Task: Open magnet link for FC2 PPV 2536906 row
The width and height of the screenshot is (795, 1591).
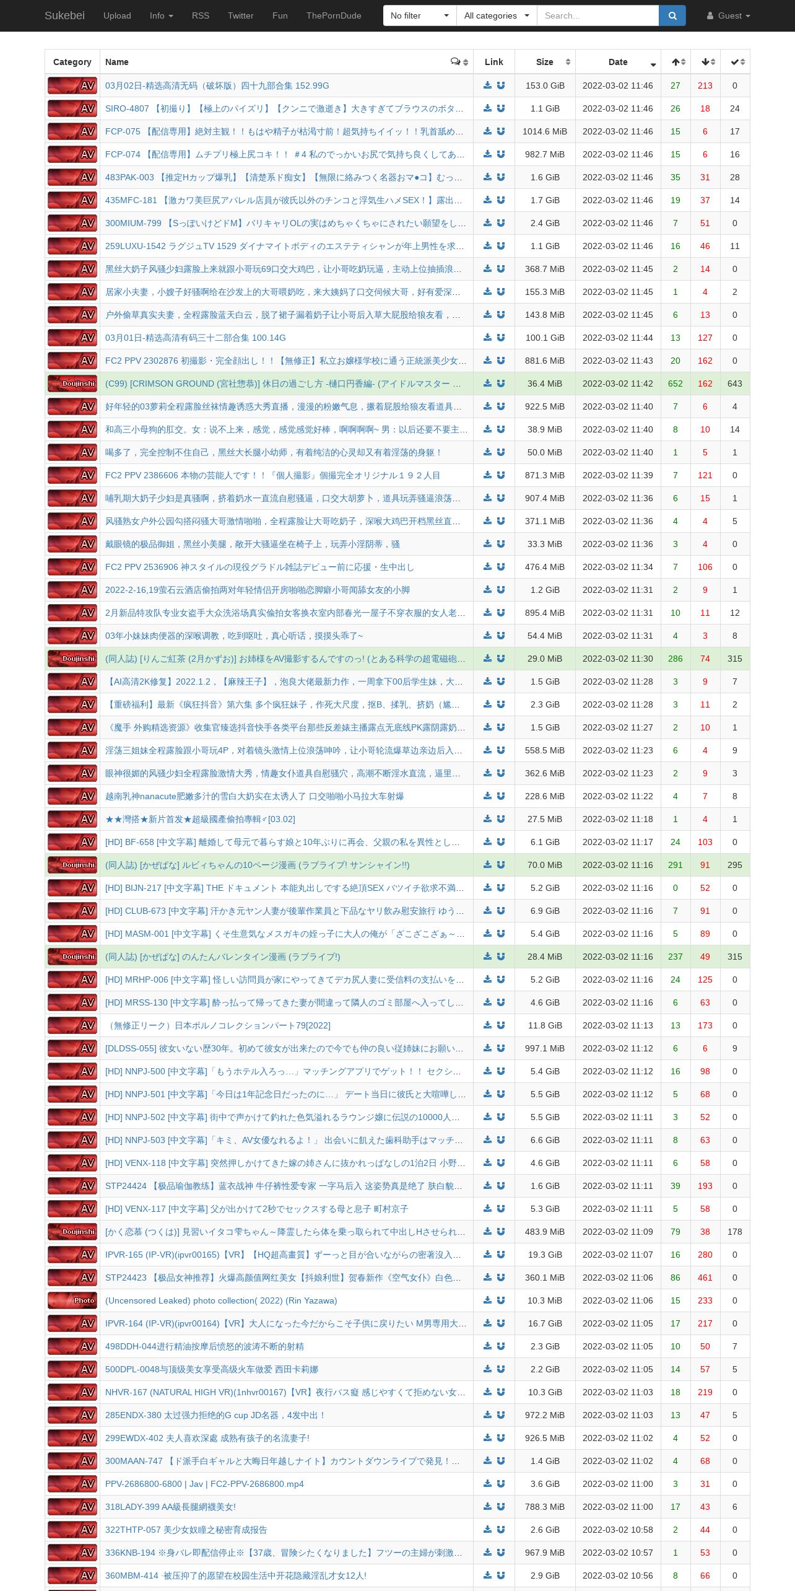Action: (501, 567)
